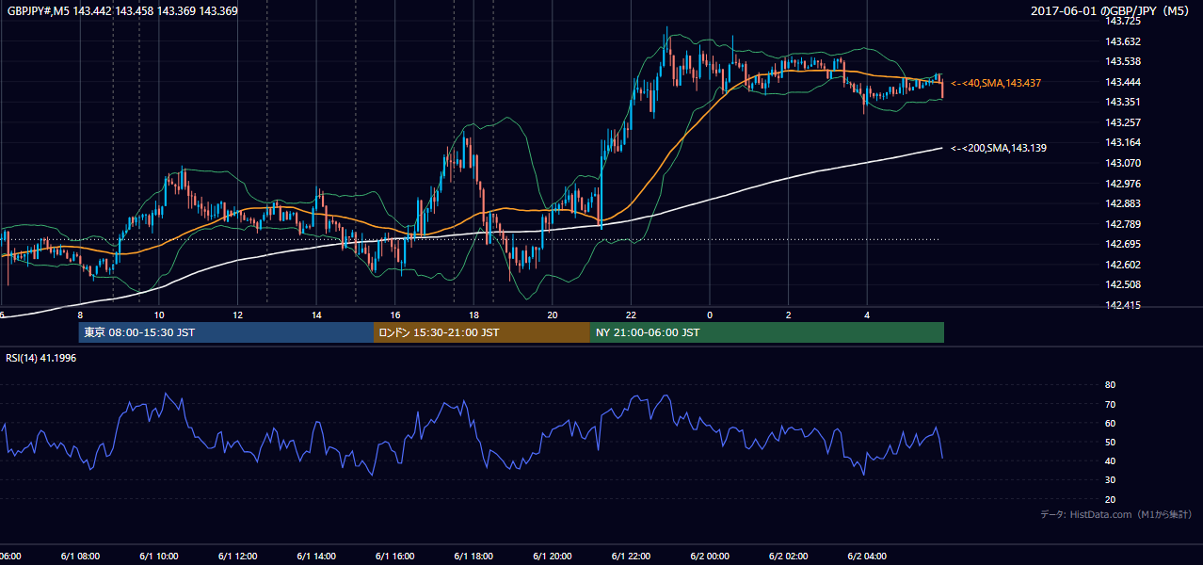Screen dimensions: 1203x565
Task: Click the 6/1 12:00 time axis label
Action: pyautogui.click(x=237, y=556)
